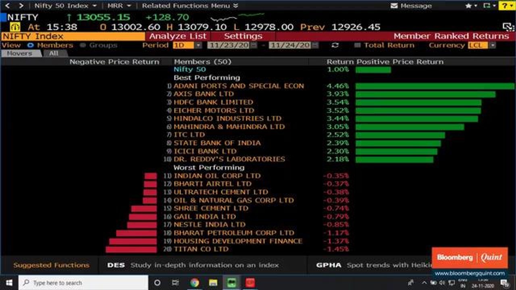Enable the Total Return checkbox
Image resolution: width=516 pixels, height=290 pixels.
(357, 45)
